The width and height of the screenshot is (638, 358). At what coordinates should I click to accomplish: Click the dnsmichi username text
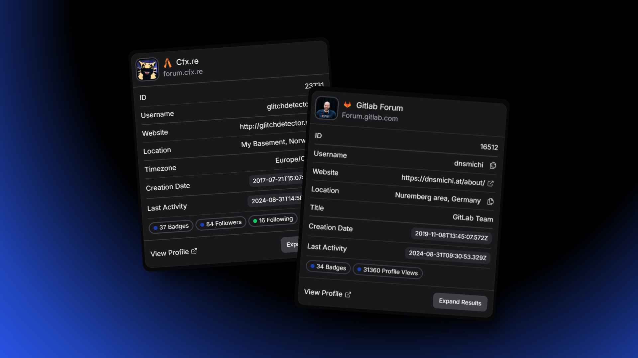tap(469, 164)
